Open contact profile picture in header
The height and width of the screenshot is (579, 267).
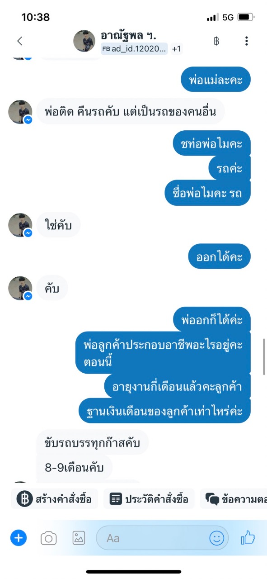click(84, 41)
